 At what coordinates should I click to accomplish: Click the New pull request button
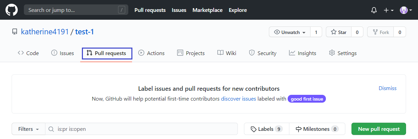[x=378, y=129]
